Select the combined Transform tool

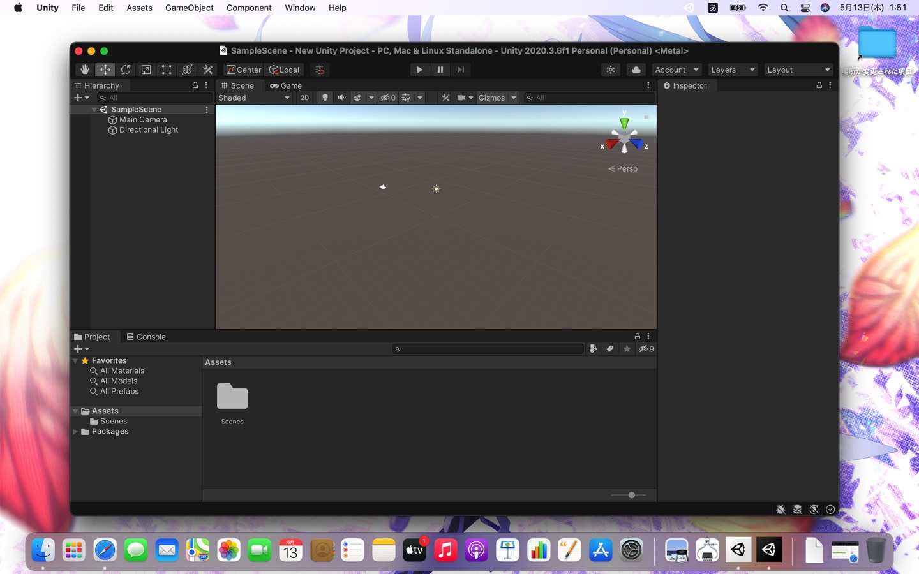click(x=187, y=70)
